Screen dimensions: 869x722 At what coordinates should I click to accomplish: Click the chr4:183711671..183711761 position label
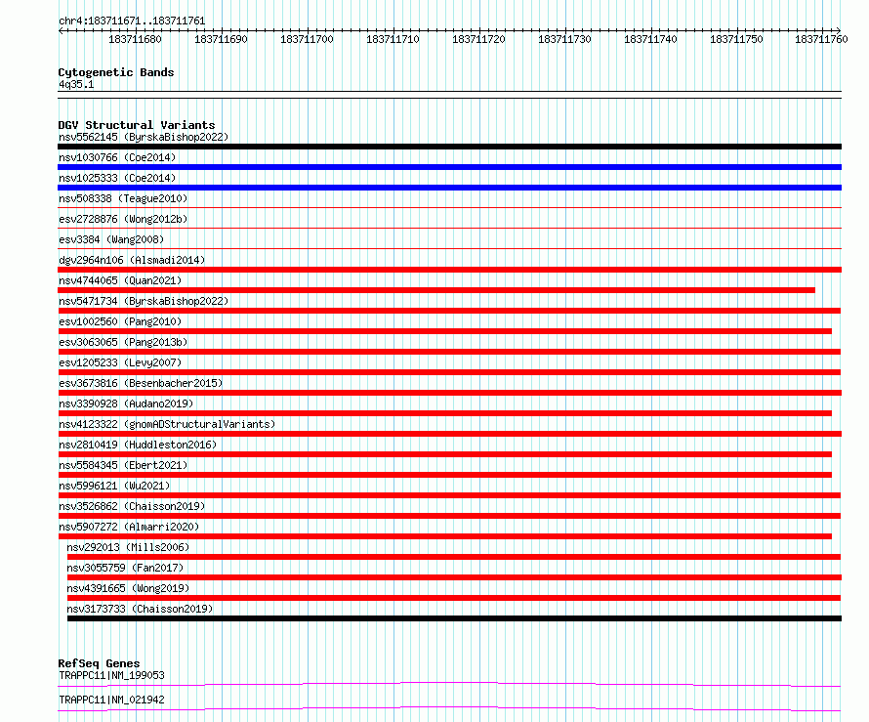click(x=132, y=21)
